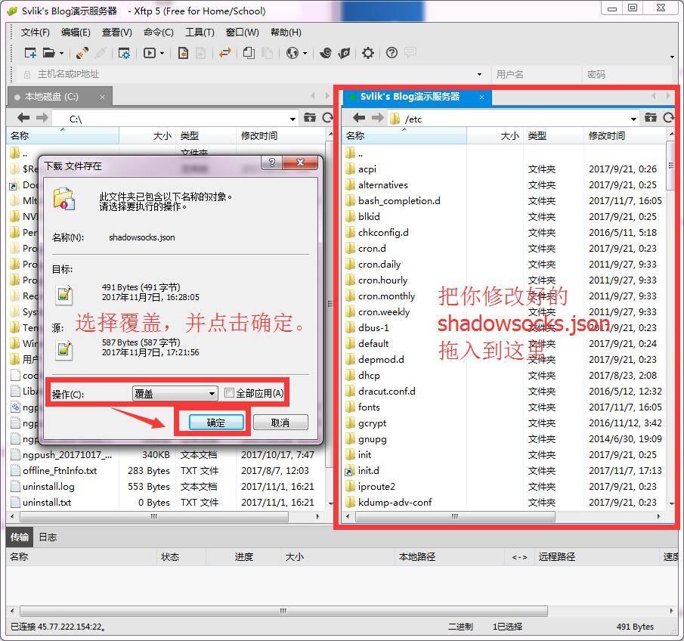Select the bash_completion.d folder row
Image resolution: width=684 pixels, height=641 pixels.
[505, 201]
